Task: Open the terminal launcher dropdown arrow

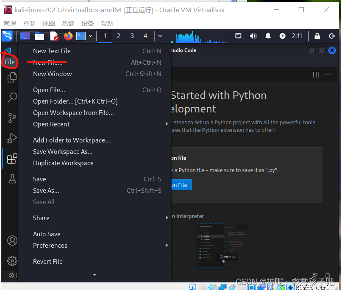Action: click(x=90, y=36)
